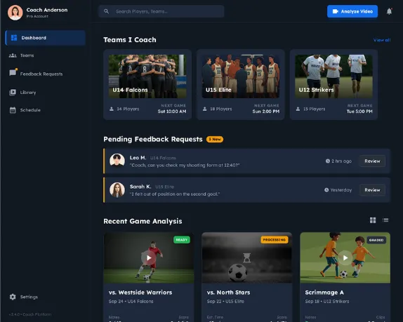Click the player icon beside 14 Players
Viewport: 403px width, 322px height.
click(x=112, y=109)
